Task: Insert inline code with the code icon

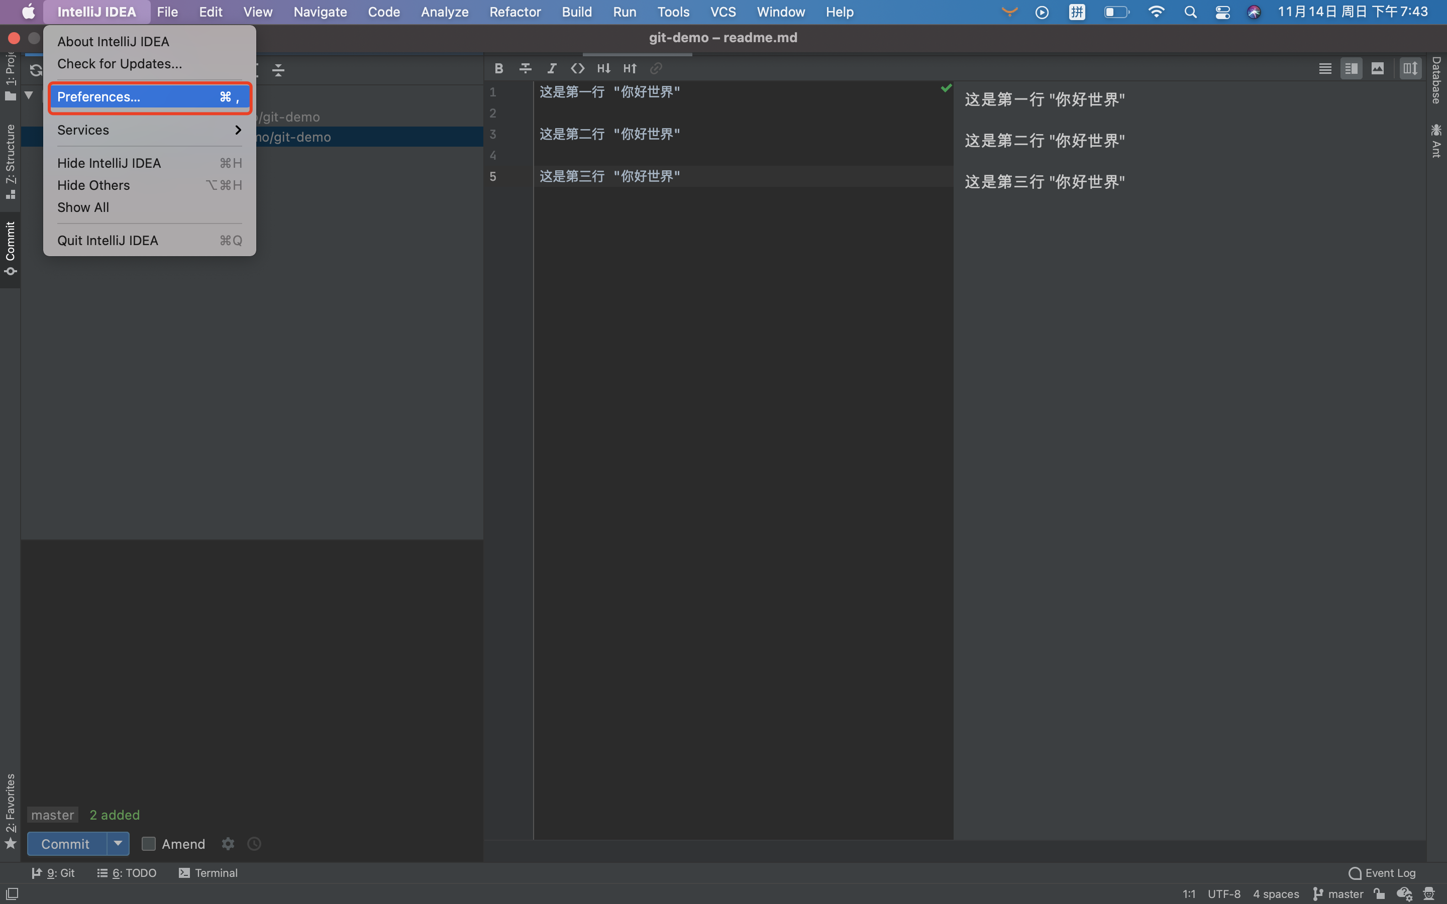Action: click(578, 69)
